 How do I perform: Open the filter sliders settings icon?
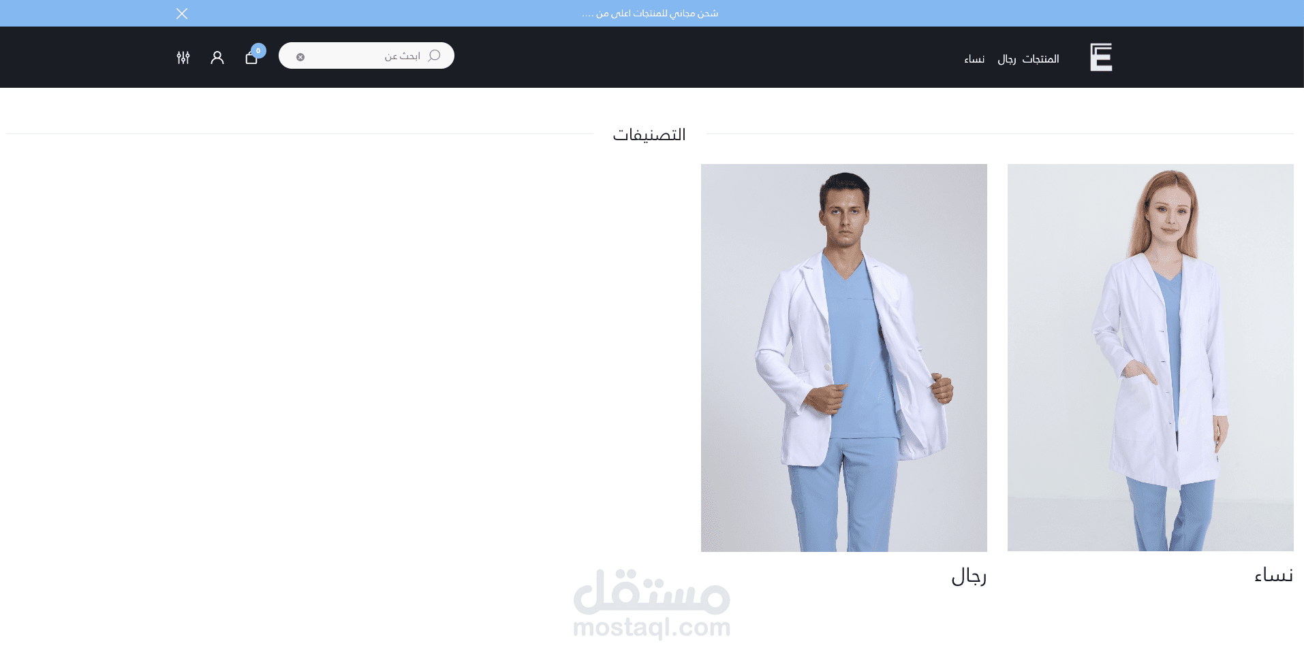click(x=183, y=58)
